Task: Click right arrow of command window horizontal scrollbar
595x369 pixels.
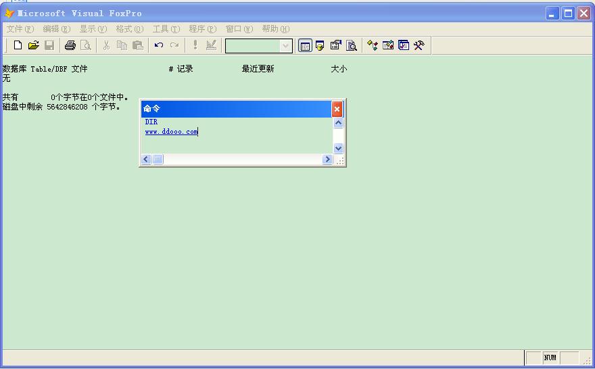Action: 327,159
